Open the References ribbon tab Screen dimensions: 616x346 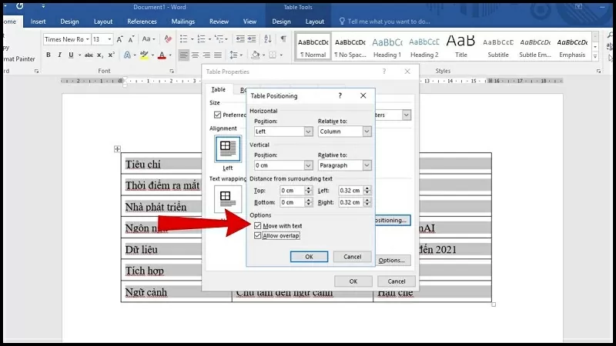[x=142, y=22]
